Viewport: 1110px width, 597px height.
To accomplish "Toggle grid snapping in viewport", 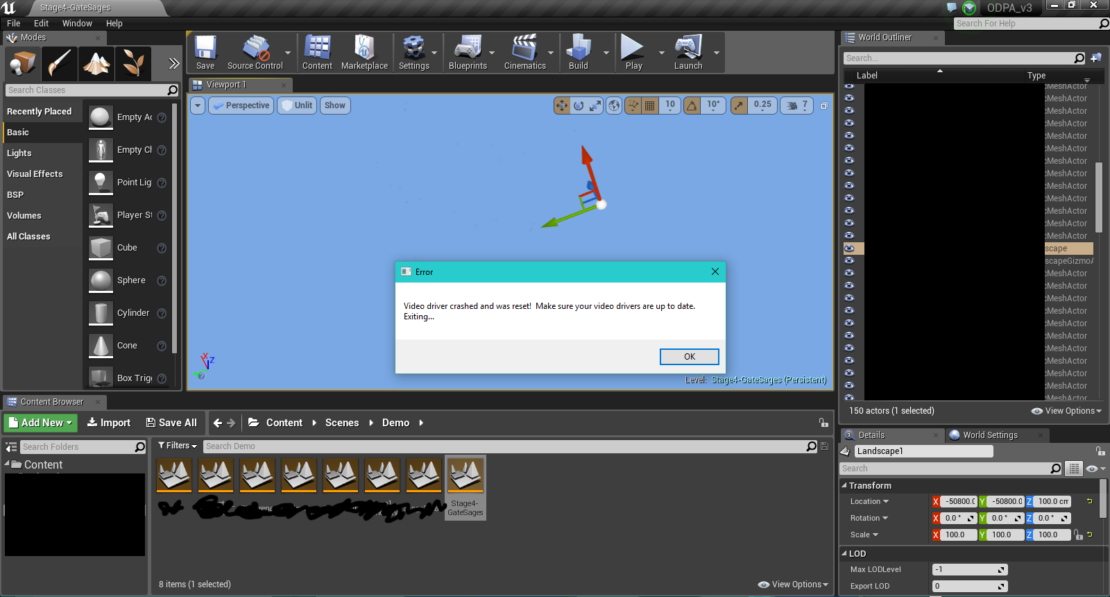I will [650, 106].
